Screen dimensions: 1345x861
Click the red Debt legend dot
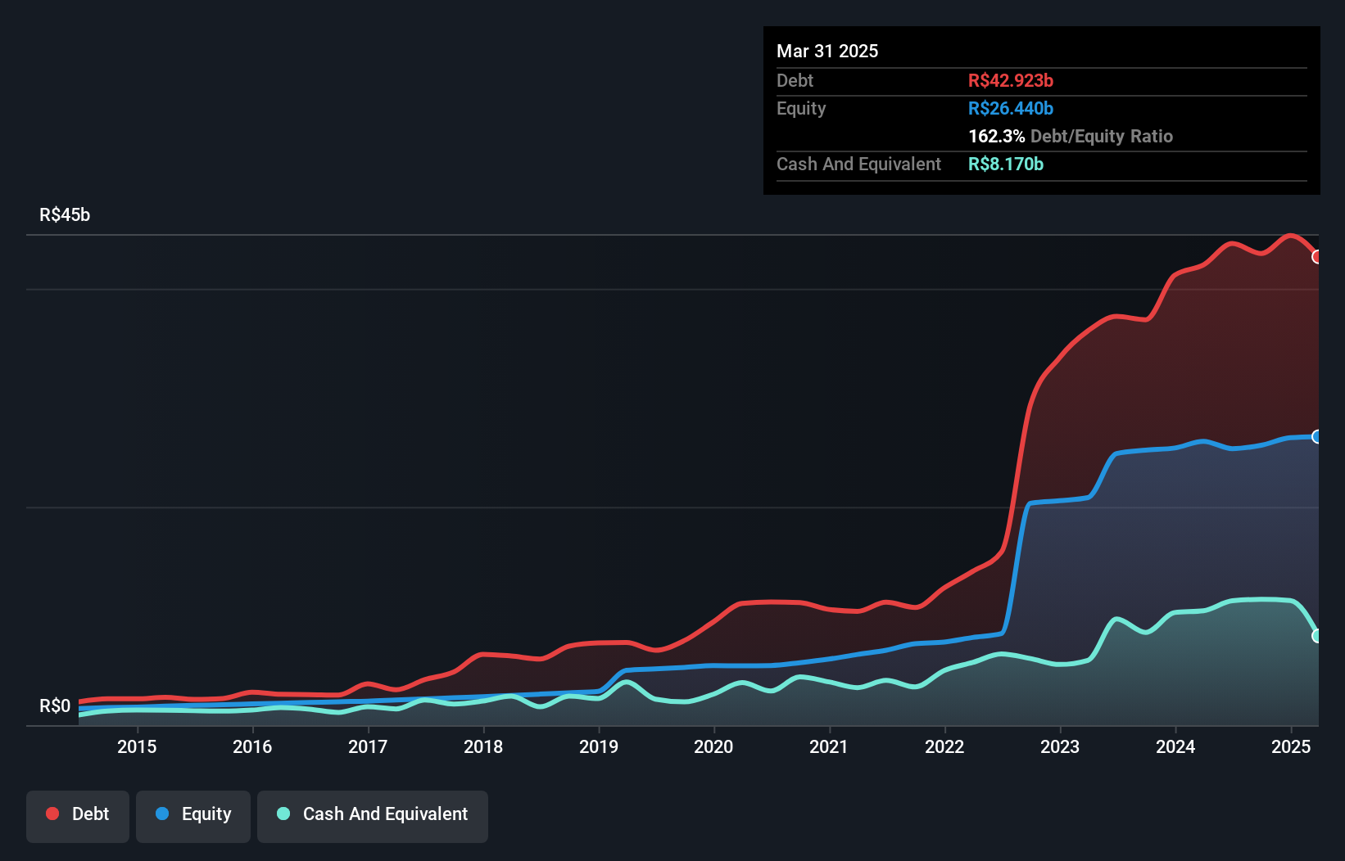[x=52, y=814]
